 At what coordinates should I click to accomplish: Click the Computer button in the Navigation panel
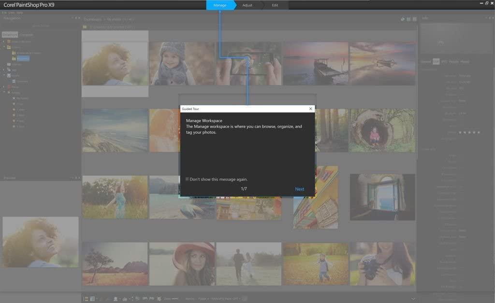(27, 35)
